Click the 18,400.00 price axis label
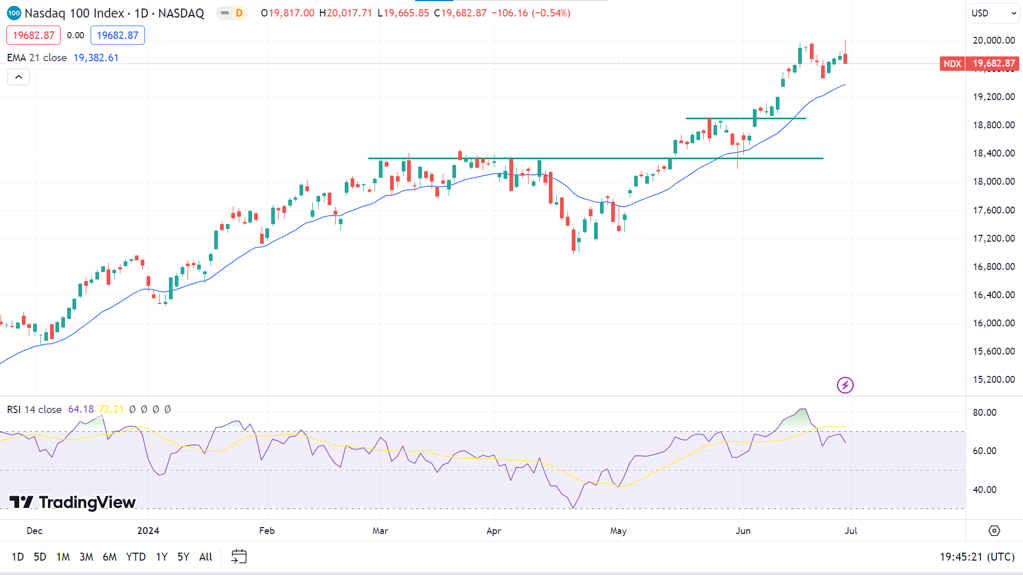This screenshot has width=1023, height=575. [x=994, y=153]
